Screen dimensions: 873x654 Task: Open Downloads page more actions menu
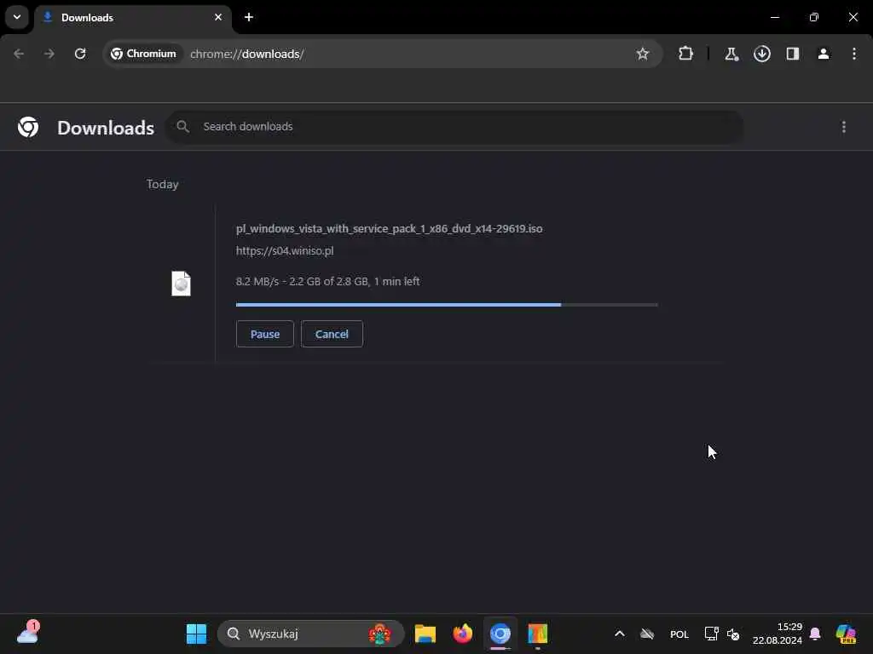844,128
